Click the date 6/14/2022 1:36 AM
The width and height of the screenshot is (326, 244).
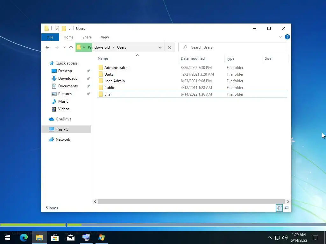click(x=196, y=94)
